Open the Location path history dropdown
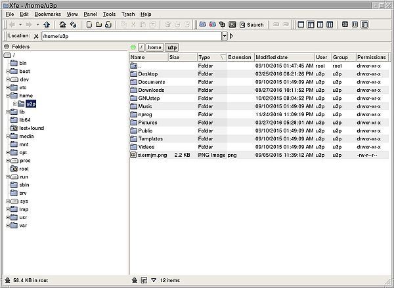Screen dimensions: 394x288 225,36
